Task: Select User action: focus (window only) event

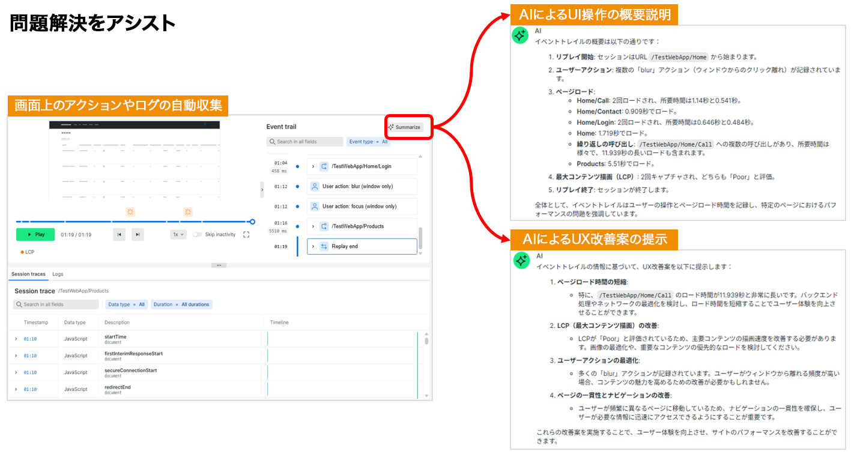Action: 362,206
